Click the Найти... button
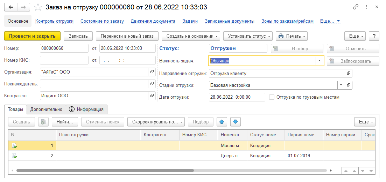This screenshot has width=386, height=182. [65, 122]
